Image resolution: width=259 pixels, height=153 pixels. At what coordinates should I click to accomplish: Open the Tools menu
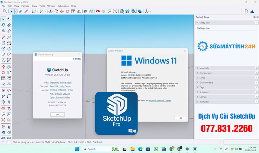coord(42,6)
